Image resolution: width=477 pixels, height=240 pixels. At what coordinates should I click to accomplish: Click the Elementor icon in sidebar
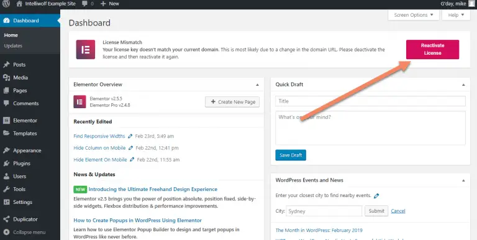tap(6, 120)
